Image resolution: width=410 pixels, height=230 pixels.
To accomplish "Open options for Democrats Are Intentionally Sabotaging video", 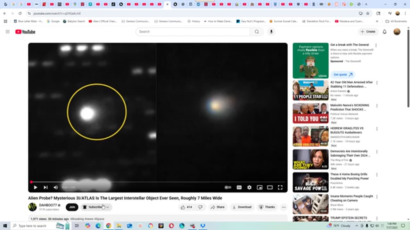I will 377,152.
